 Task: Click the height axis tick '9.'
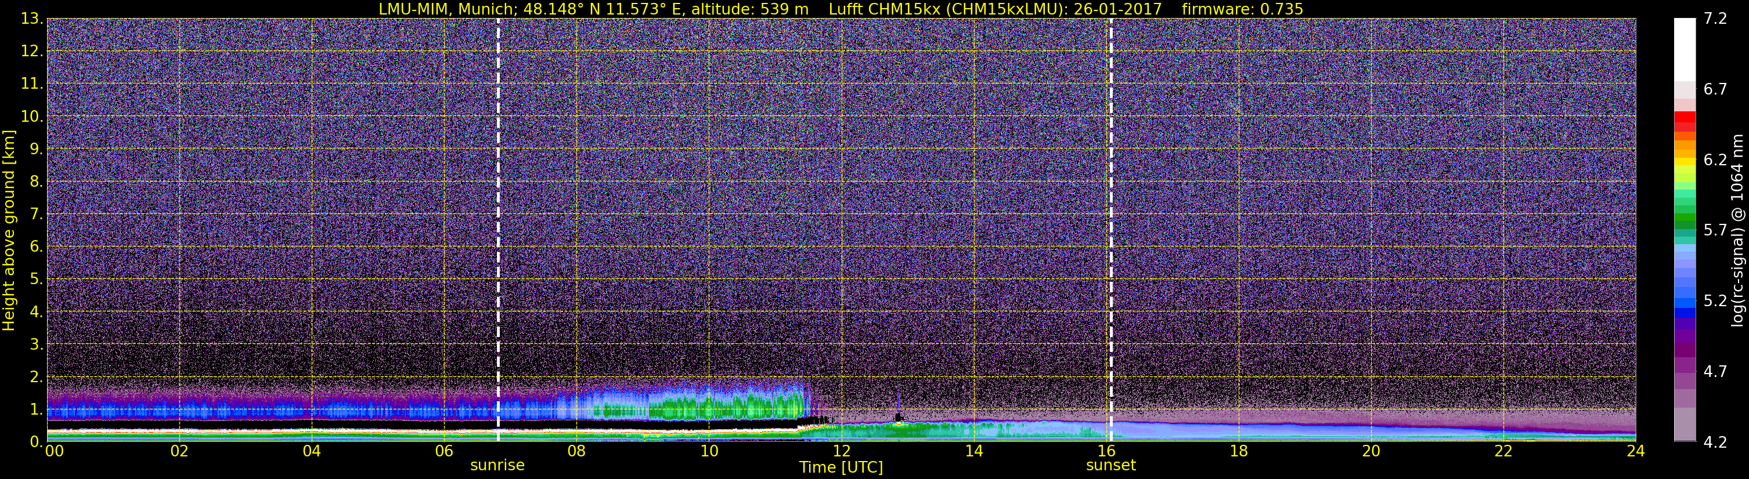36,149
